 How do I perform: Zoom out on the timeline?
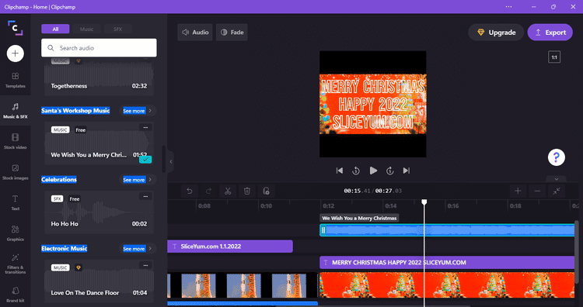[x=537, y=191]
